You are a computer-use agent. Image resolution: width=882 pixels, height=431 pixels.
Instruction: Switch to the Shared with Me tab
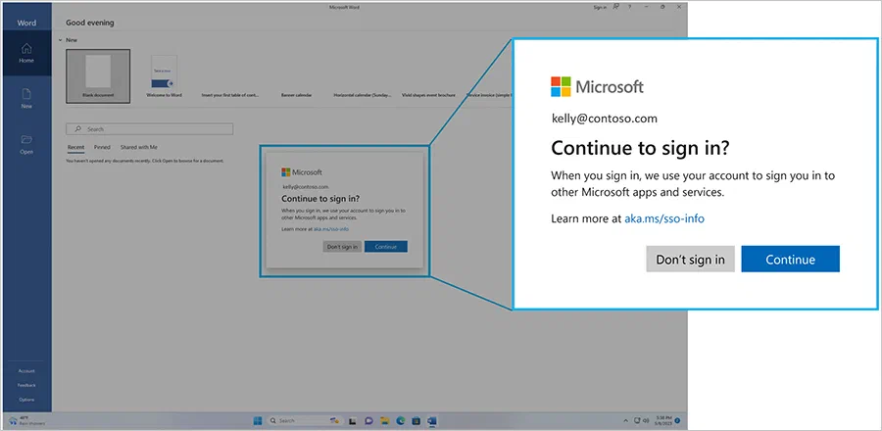click(x=139, y=147)
